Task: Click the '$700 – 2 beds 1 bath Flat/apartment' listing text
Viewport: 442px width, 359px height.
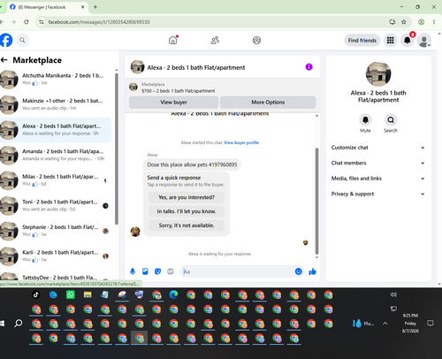Action: (179, 91)
